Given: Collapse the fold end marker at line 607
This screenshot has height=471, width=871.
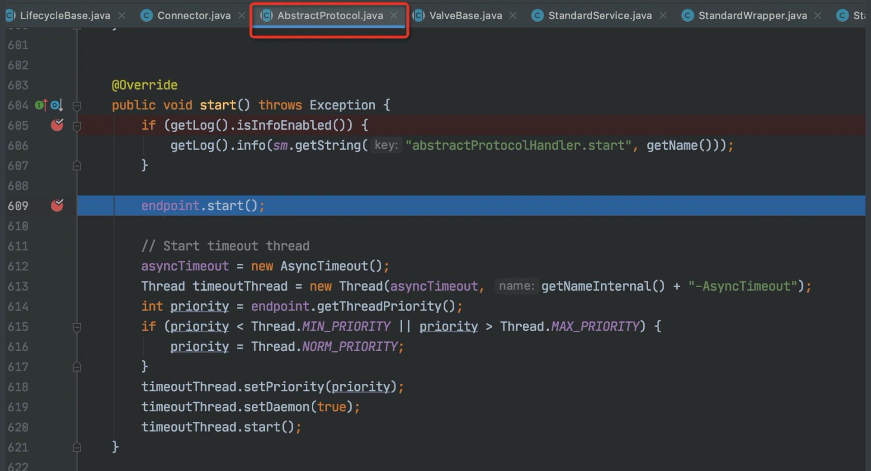Looking at the screenshot, I should pos(77,166).
